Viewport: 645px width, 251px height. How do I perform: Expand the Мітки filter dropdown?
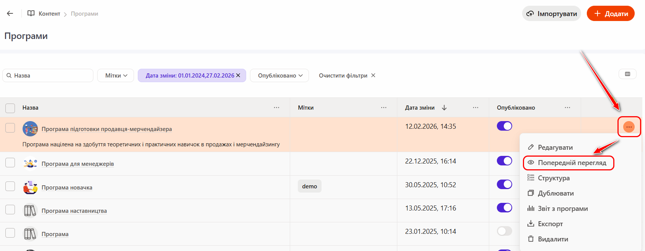point(116,76)
